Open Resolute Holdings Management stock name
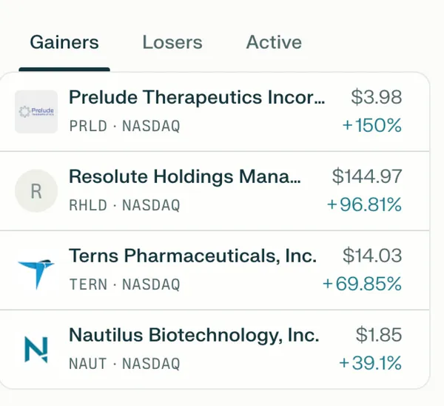The image size is (444, 406). (185, 177)
